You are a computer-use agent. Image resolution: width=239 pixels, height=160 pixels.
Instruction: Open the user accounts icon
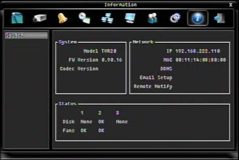click(x=152, y=18)
